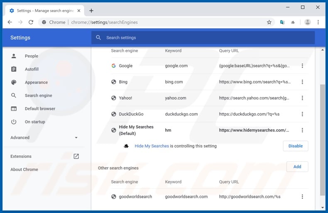Screen dimensions: 328x213
Task: Reload the settings page
Action: point(31,22)
